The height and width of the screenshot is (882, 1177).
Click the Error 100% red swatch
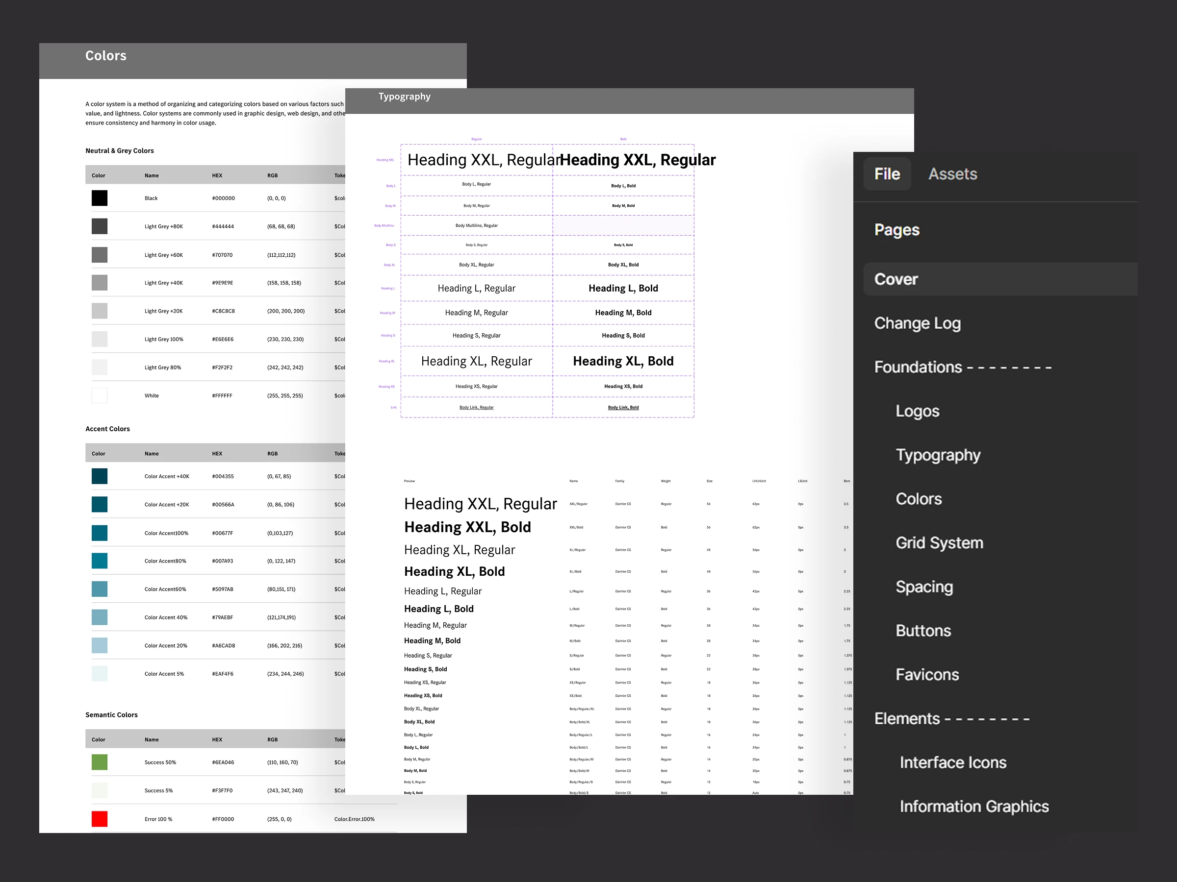click(x=100, y=819)
